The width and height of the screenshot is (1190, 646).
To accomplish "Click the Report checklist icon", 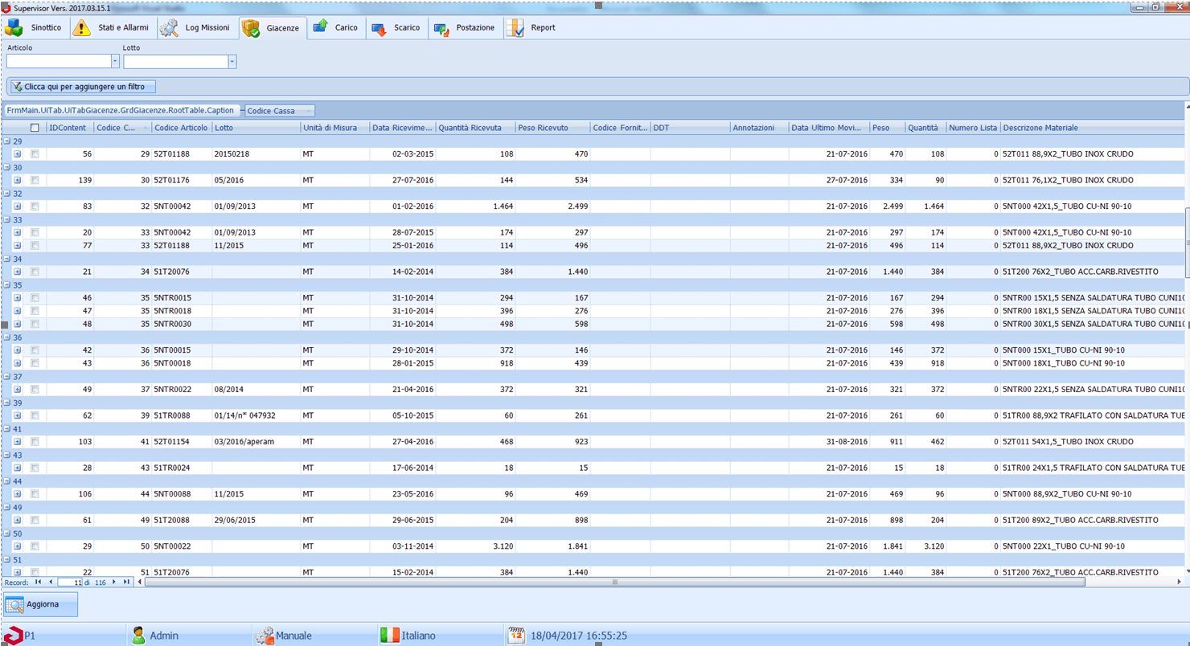I will [515, 28].
